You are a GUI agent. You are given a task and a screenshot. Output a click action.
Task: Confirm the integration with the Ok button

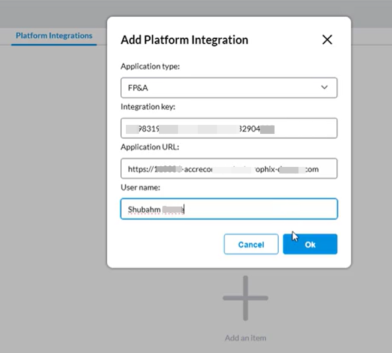pos(310,244)
